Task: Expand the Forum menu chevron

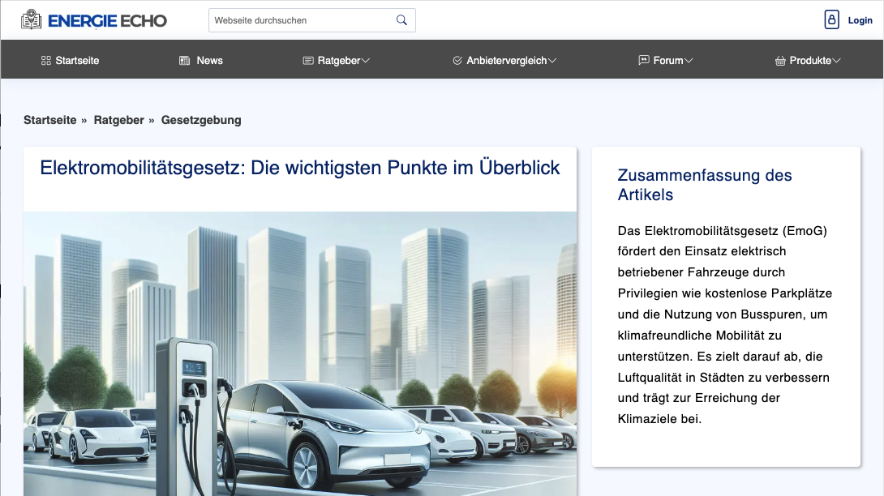Action: click(x=689, y=61)
